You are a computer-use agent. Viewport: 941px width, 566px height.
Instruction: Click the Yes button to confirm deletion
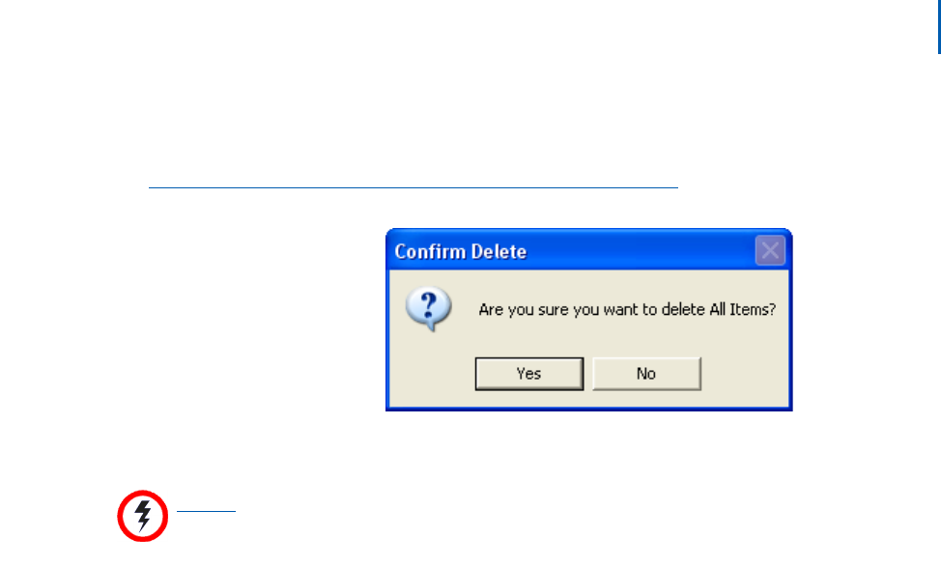coord(528,374)
